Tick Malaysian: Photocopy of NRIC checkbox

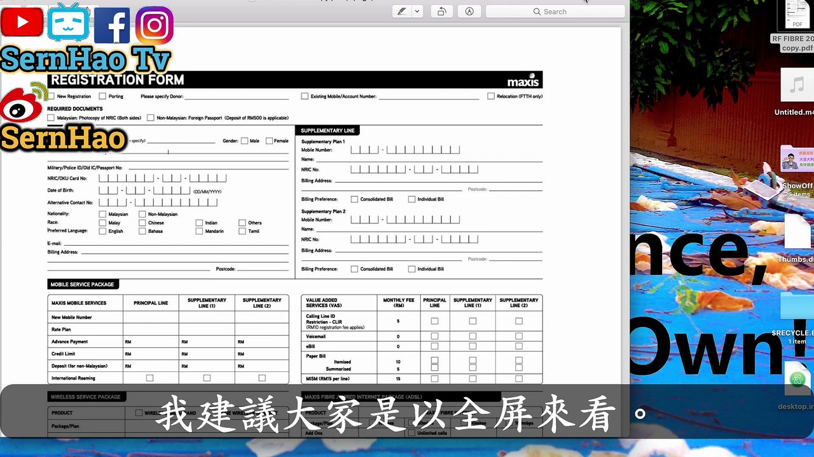(x=51, y=117)
